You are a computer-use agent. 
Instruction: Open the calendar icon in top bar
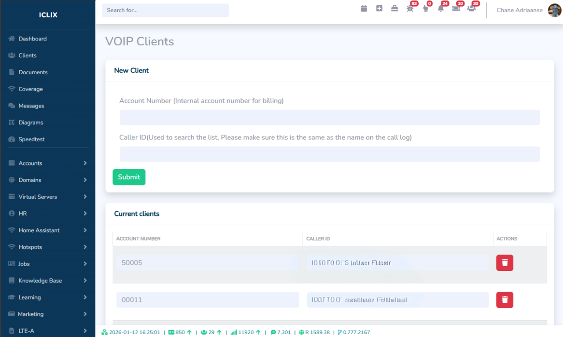[x=364, y=9]
